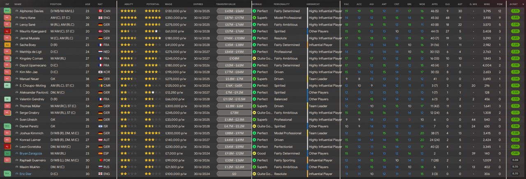Click the green morale icon for Alphonso Davies
Viewport: 526px width, 179px height.
click(x=254, y=11)
